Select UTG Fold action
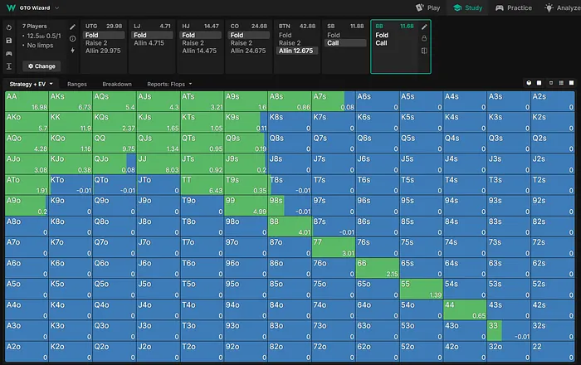The image size is (581, 365). 104,35
